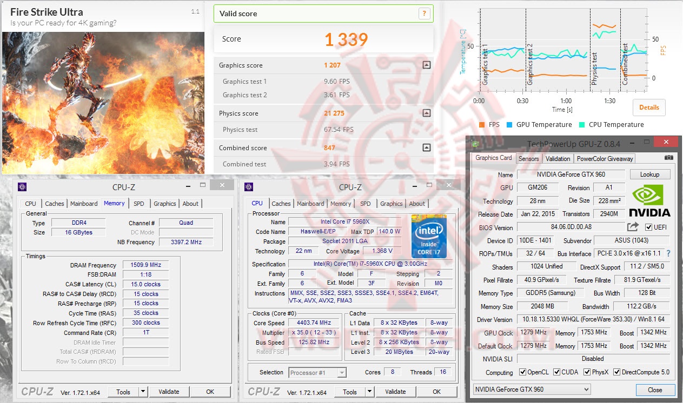Image resolution: width=683 pixels, height=403 pixels.
Task: Click the bus interface question mark icon
Action: pyautogui.click(x=668, y=253)
